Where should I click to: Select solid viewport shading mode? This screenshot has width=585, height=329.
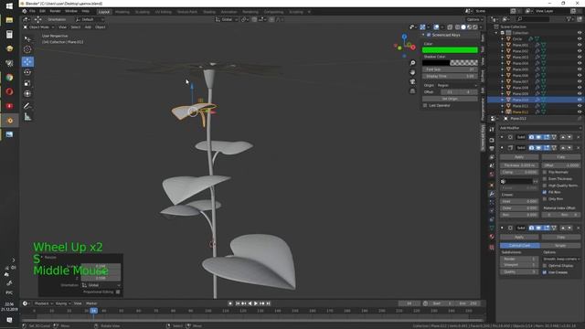coord(463,27)
